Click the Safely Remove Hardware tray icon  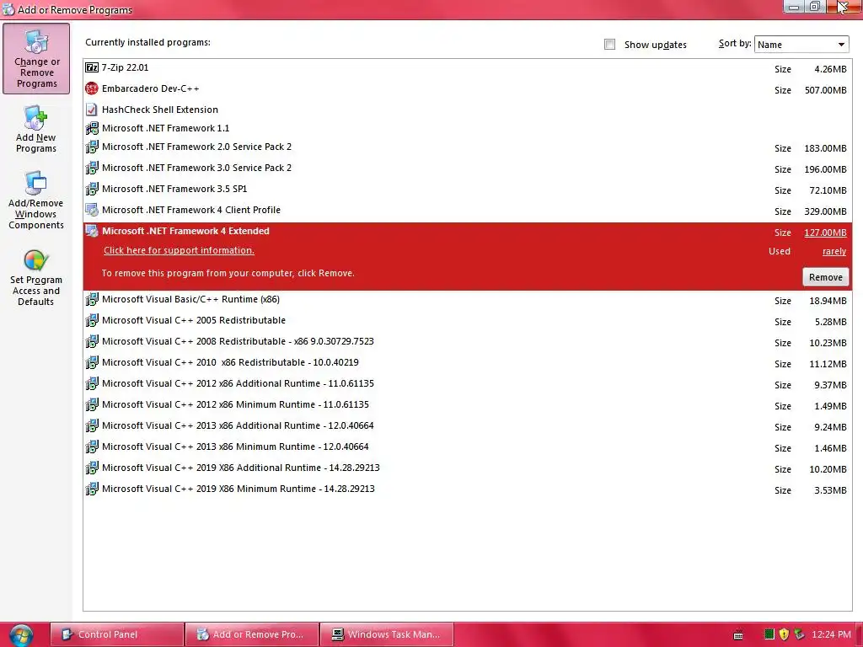point(799,634)
